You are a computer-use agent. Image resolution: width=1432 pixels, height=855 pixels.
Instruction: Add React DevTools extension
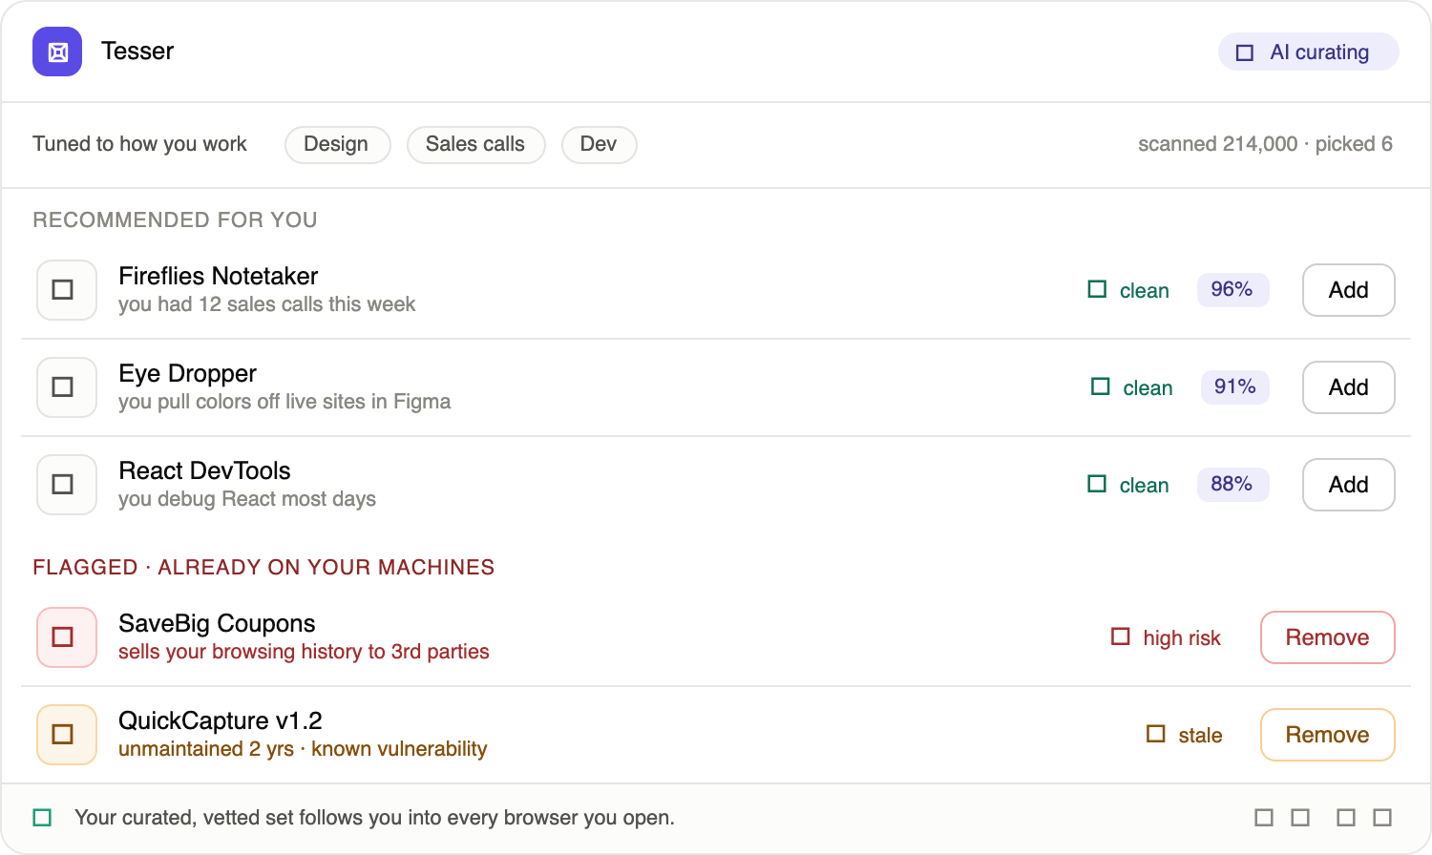1348,485
